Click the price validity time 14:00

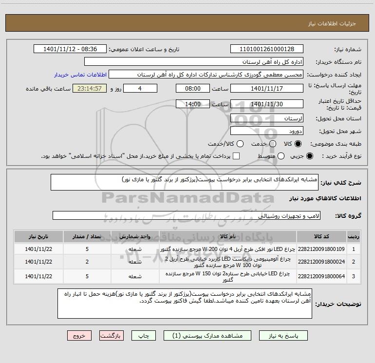pos(193,104)
